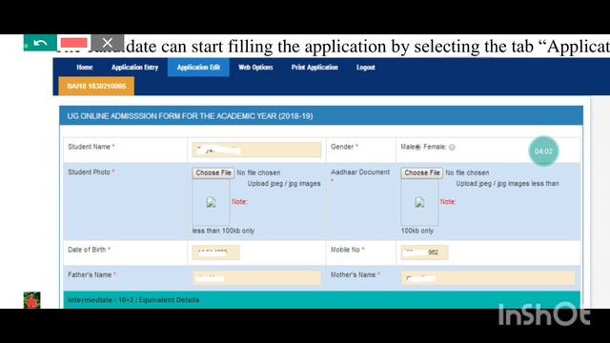Click the Aadhaar Document preview thumbnail

click(x=419, y=202)
